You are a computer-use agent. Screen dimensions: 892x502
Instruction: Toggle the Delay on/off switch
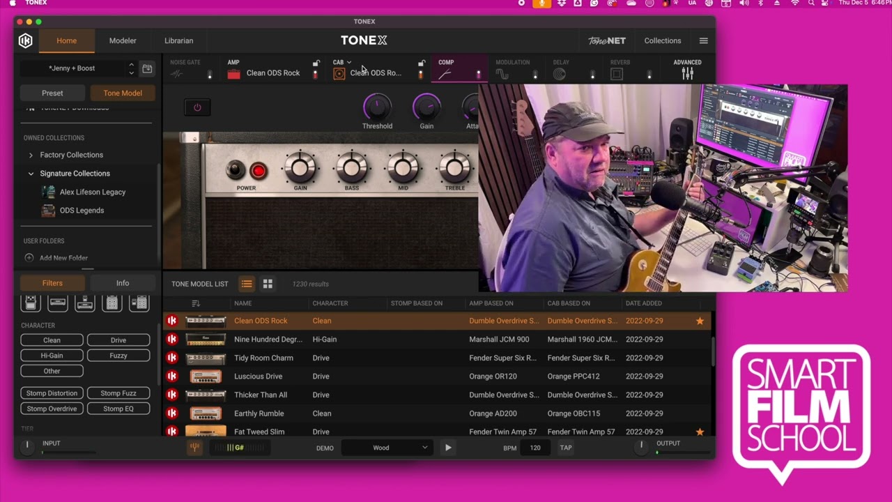[x=592, y=74]
